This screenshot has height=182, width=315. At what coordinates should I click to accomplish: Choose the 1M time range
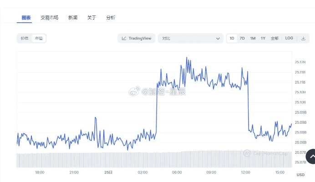[253, 38]
